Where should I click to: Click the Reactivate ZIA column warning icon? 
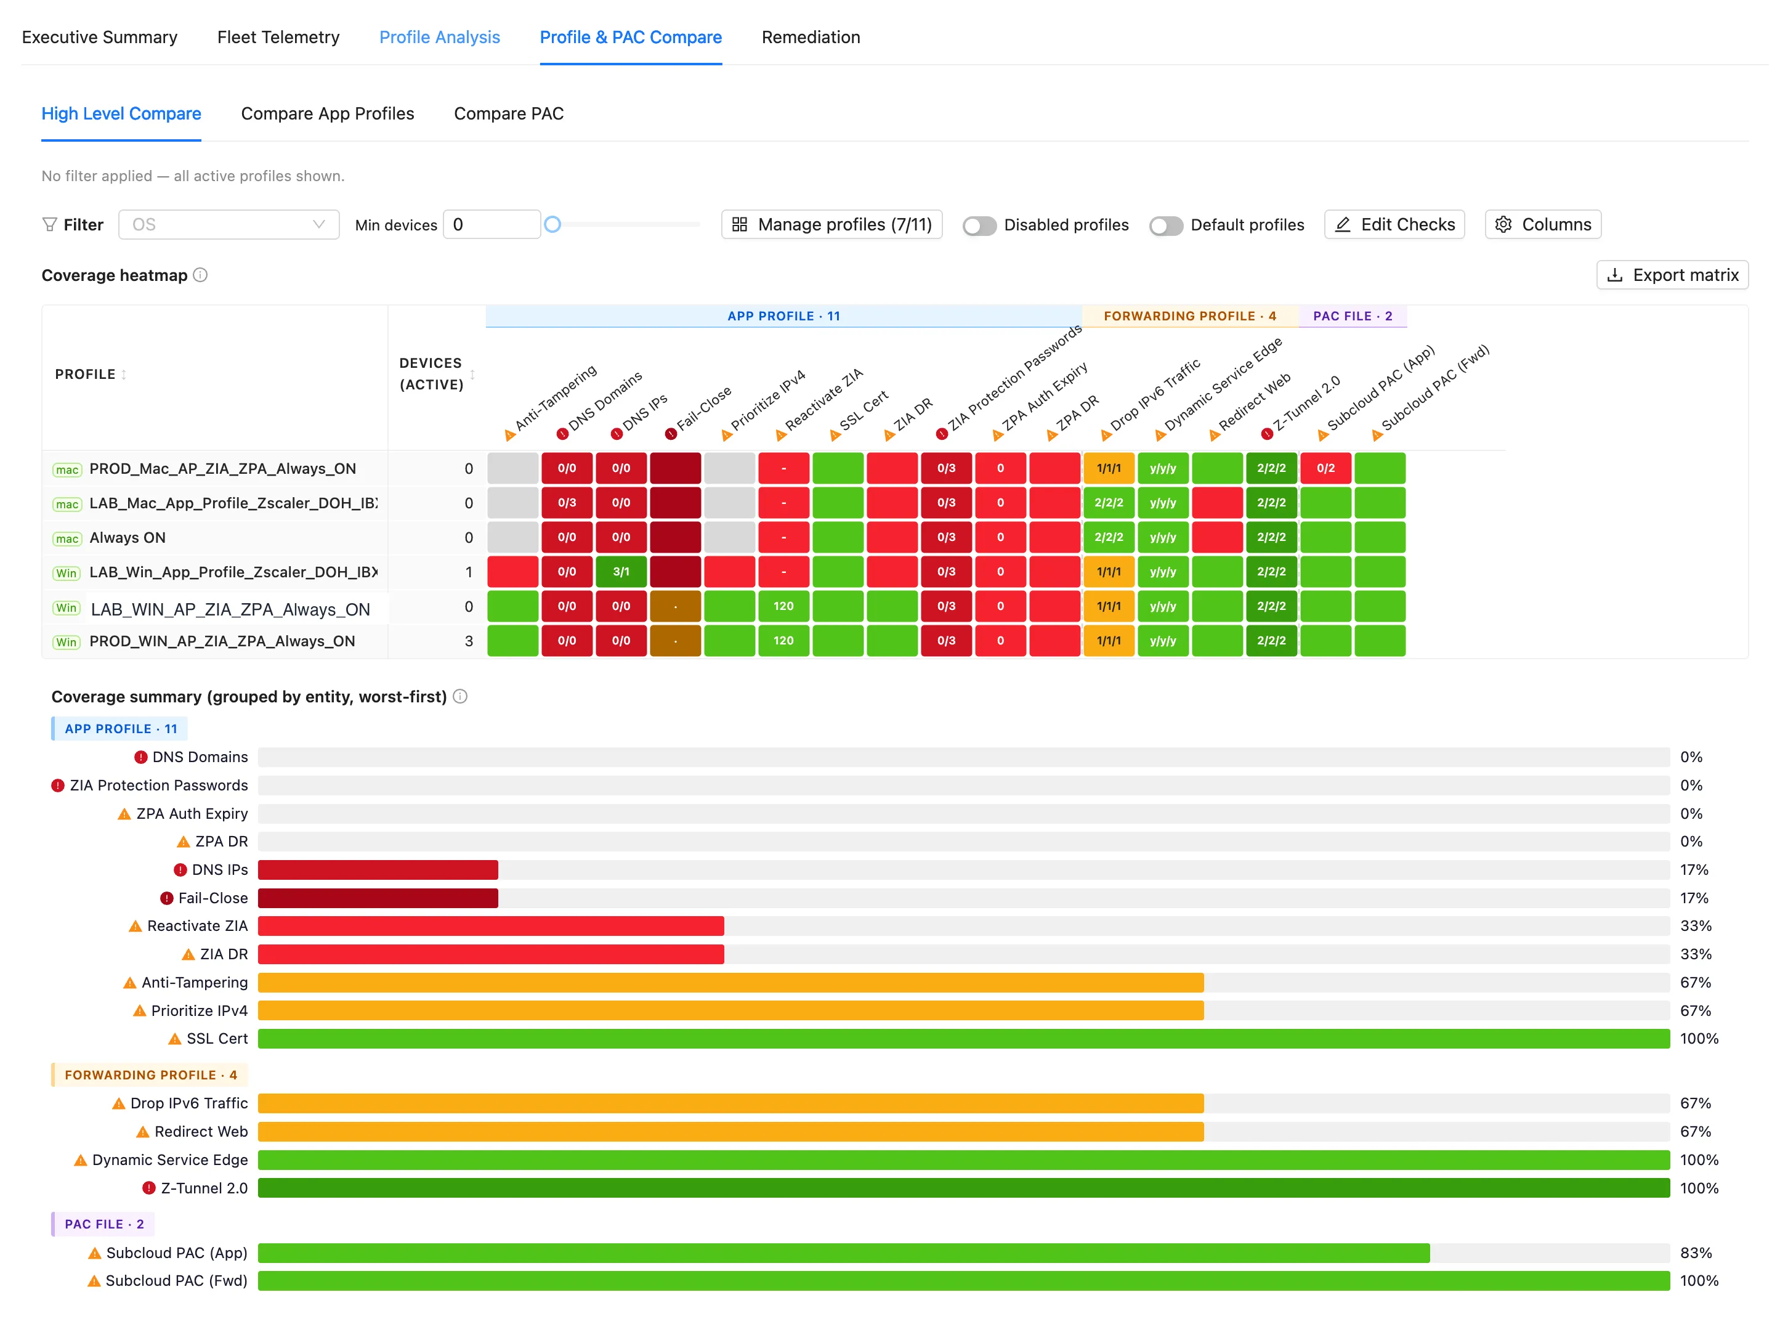coord(780,436)
